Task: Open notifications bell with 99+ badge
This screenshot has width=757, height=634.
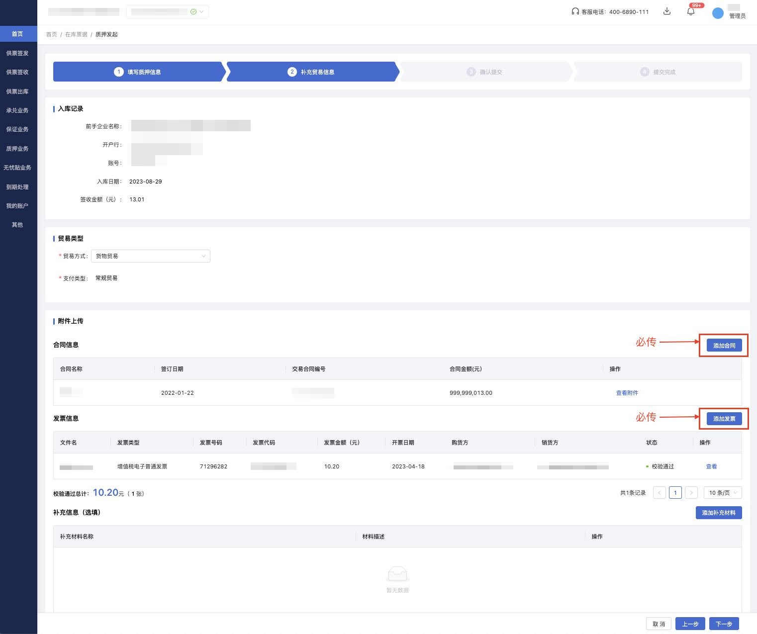Action: pyautogui.click(x=691, y=11)
